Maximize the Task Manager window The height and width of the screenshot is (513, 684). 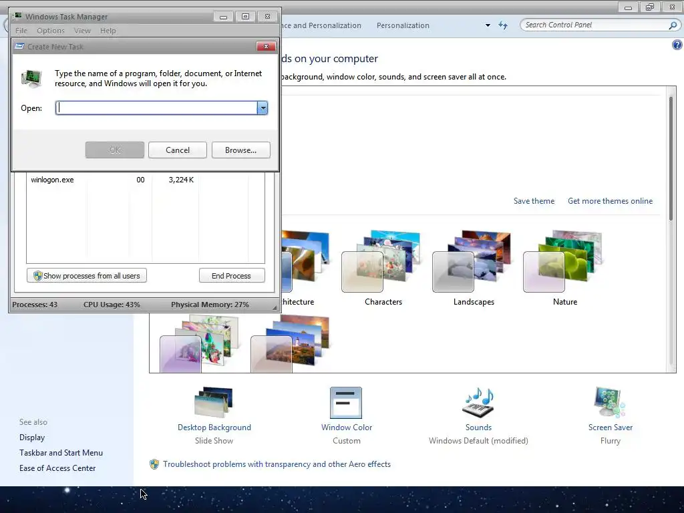246,17
